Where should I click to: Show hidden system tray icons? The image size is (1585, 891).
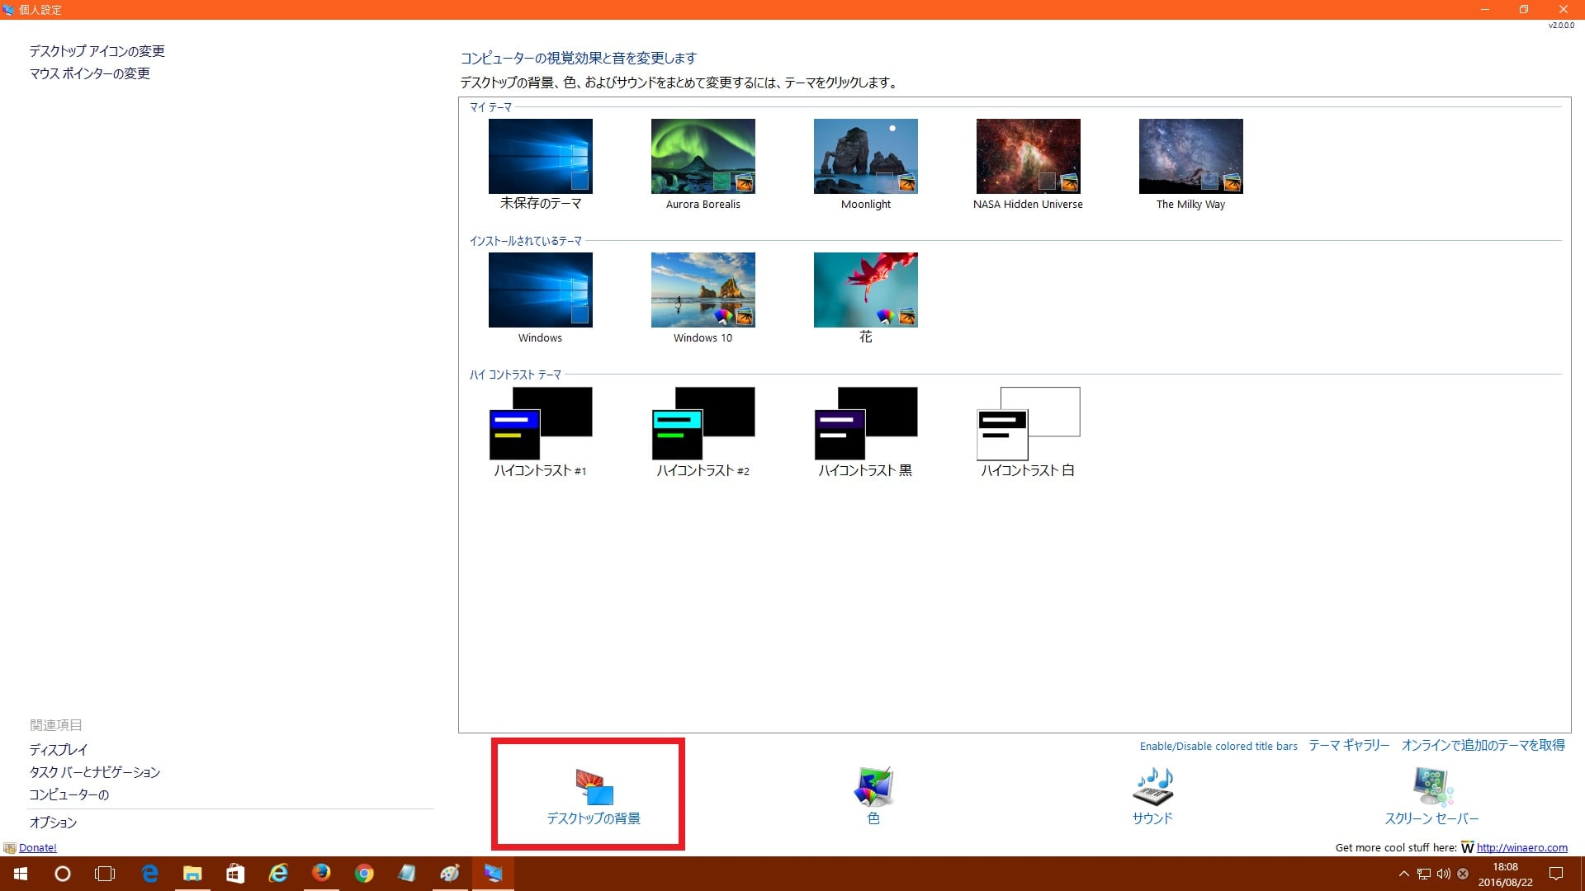[x=1403, y=874]
